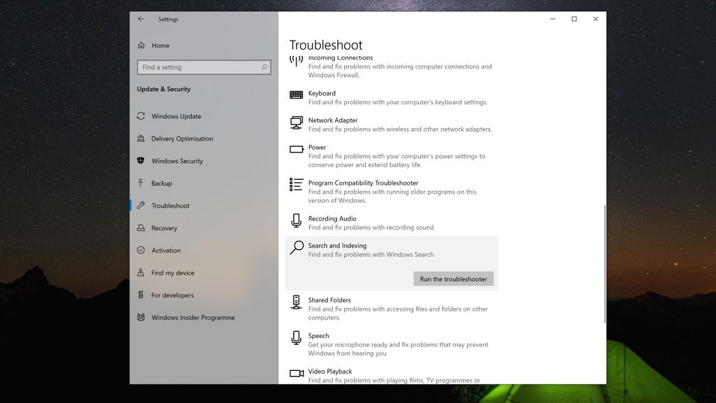716x403 pixels.
Task: Click the Keyboard troubleshooter icon
Action: point(296,97)
